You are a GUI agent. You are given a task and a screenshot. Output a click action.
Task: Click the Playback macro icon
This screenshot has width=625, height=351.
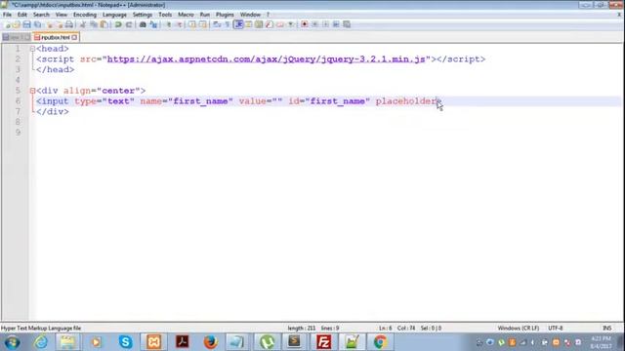tap(325, 24)
